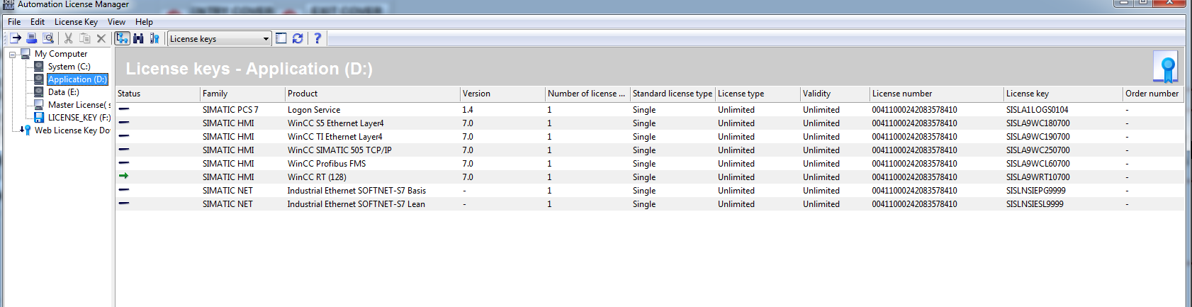This screenshot has height=307, width=1192.
Task: Click the Cut scissors toolbar icon
Action: click(69, 38)
